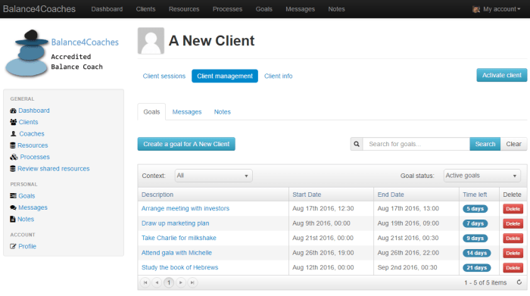Open Clients in the top navigation bar
Viewport: 530px width, 296px height.
(145, 9)
